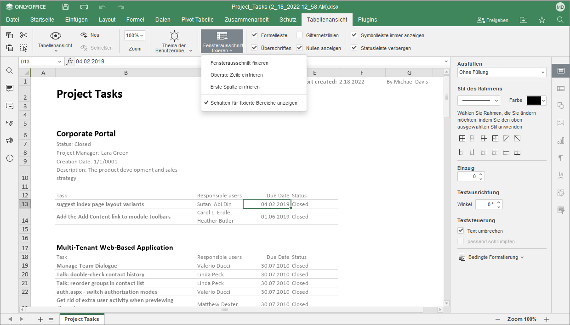Click the Favorite star icon
This screenshot has height=325, width=570.
click(x=542, y=20)
